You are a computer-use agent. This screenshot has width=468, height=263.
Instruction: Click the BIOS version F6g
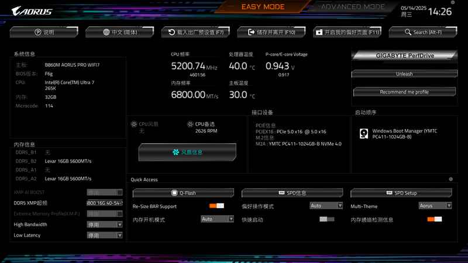49,74
